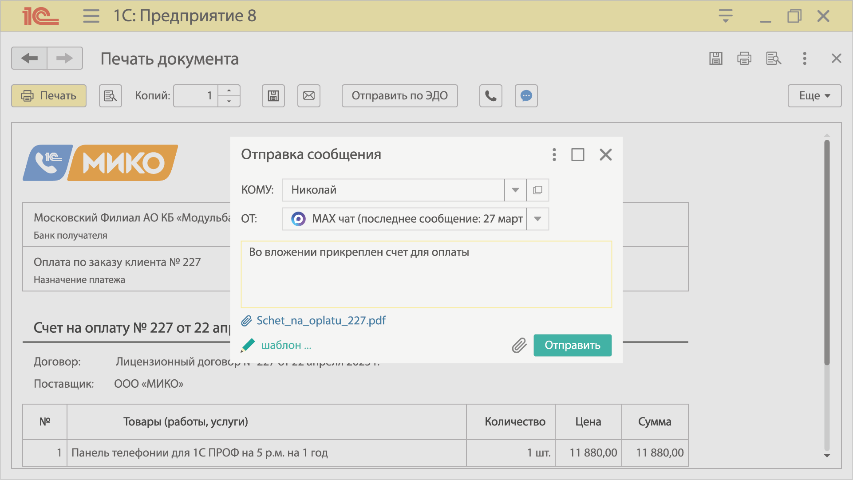Image resolution: width=853 pixels, height=480 pixels.
Task: Open print preview icon beside Печать button
Action: click(110, 96)
